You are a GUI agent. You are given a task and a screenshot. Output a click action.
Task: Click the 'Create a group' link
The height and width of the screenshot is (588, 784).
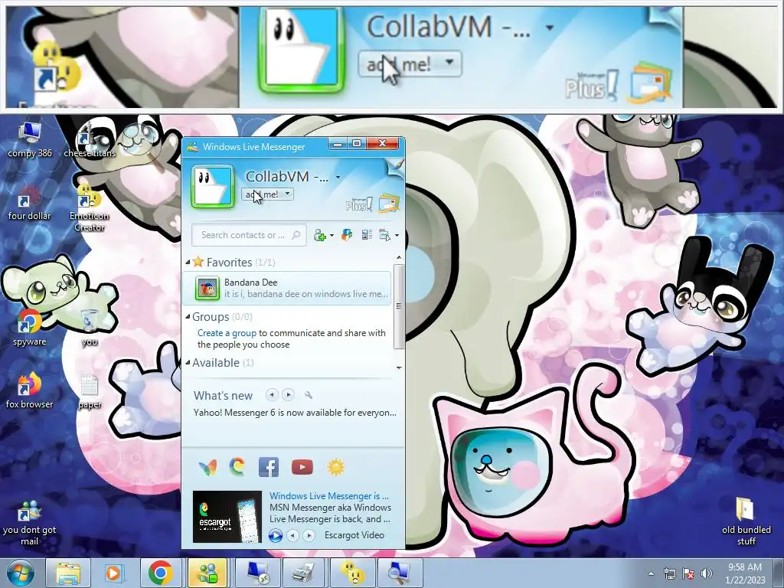[227, 333]
